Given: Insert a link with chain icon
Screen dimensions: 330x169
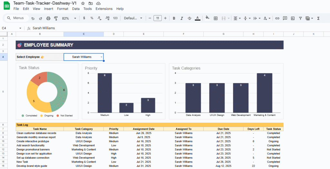Looking at the screenshot, I should pos(277,18).
